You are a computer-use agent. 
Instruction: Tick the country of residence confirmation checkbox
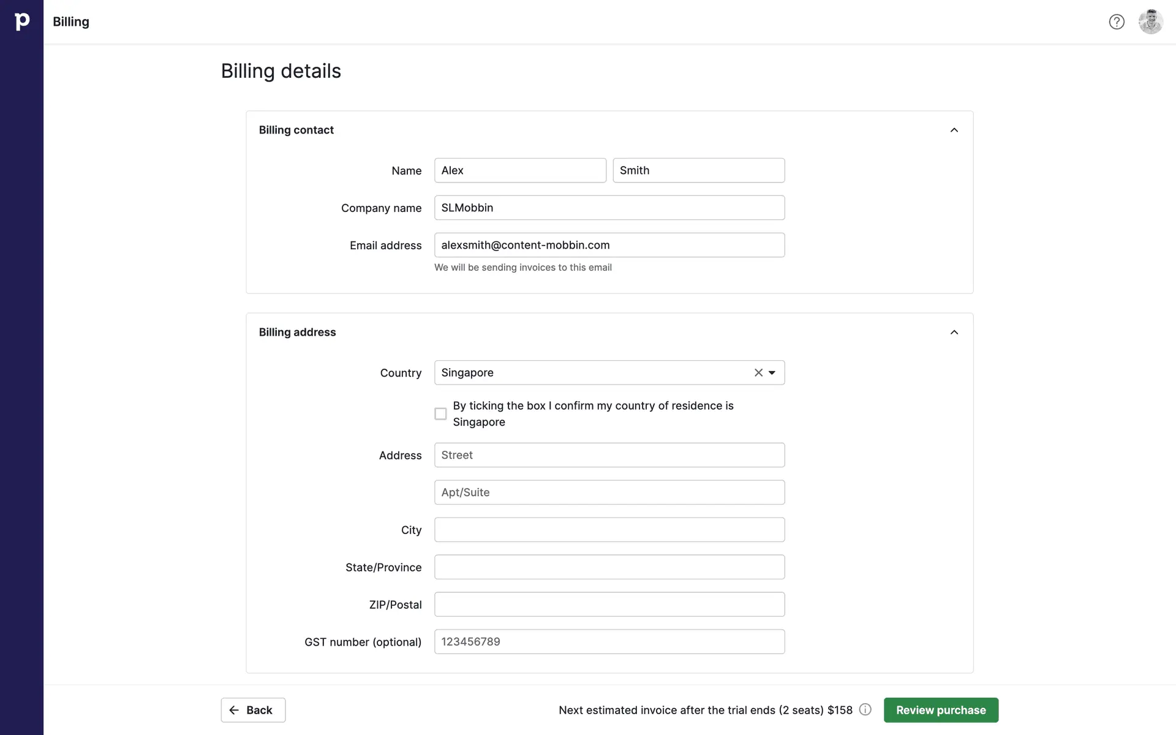(x=440, y=414)
